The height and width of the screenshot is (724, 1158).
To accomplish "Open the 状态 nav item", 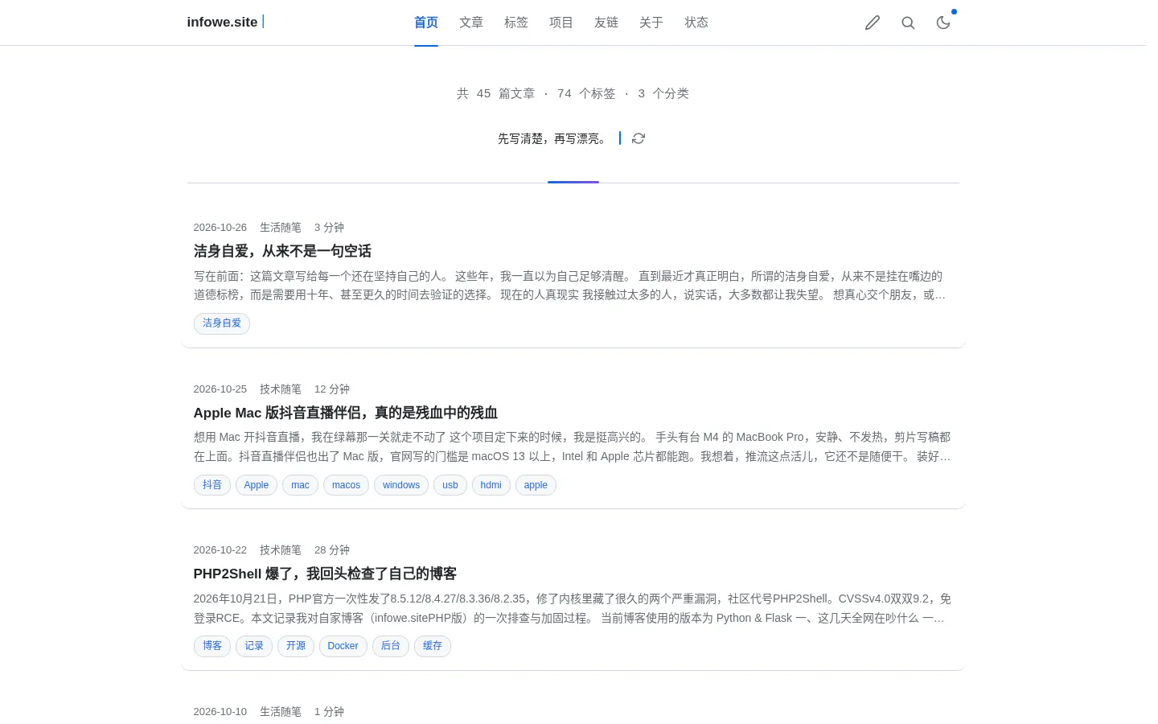I will pos(696,23).
